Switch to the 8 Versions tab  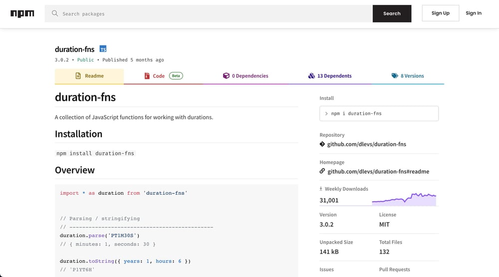coord(412,76)
